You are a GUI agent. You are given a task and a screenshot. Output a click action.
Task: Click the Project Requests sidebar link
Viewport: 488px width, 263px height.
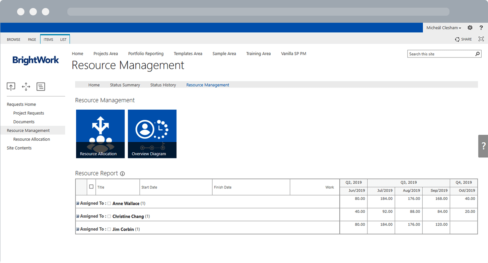pos(28,113)
